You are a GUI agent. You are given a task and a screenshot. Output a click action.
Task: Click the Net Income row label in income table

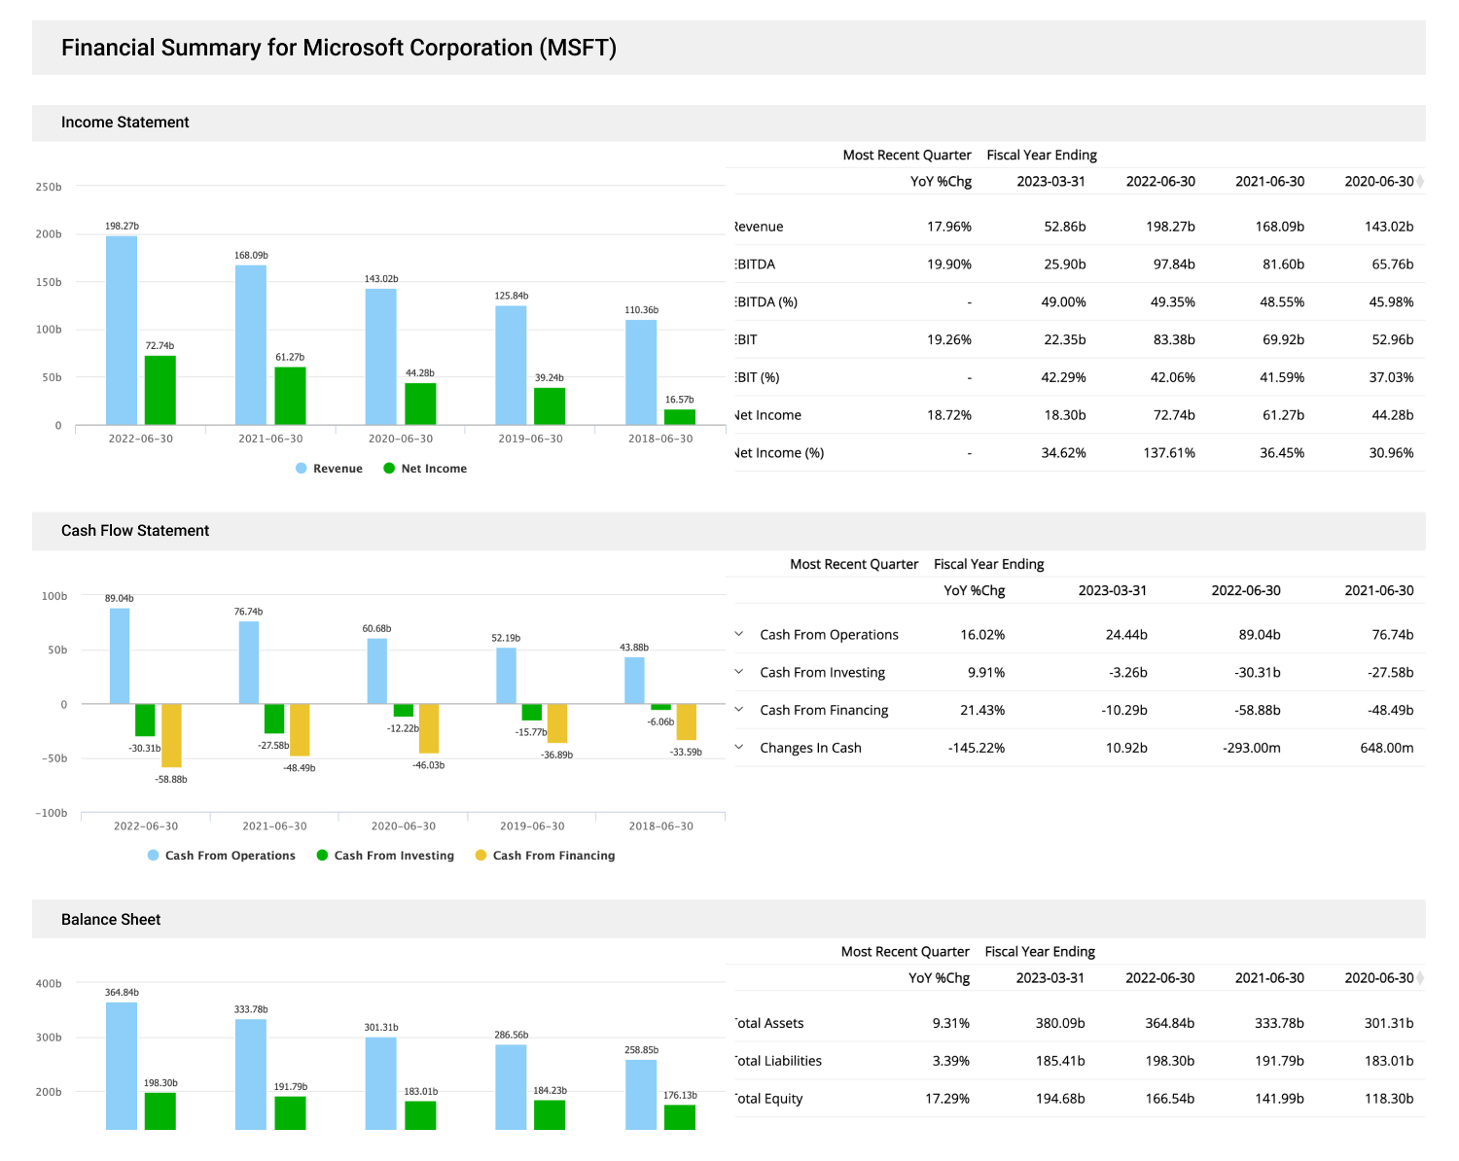click(767, 414)
